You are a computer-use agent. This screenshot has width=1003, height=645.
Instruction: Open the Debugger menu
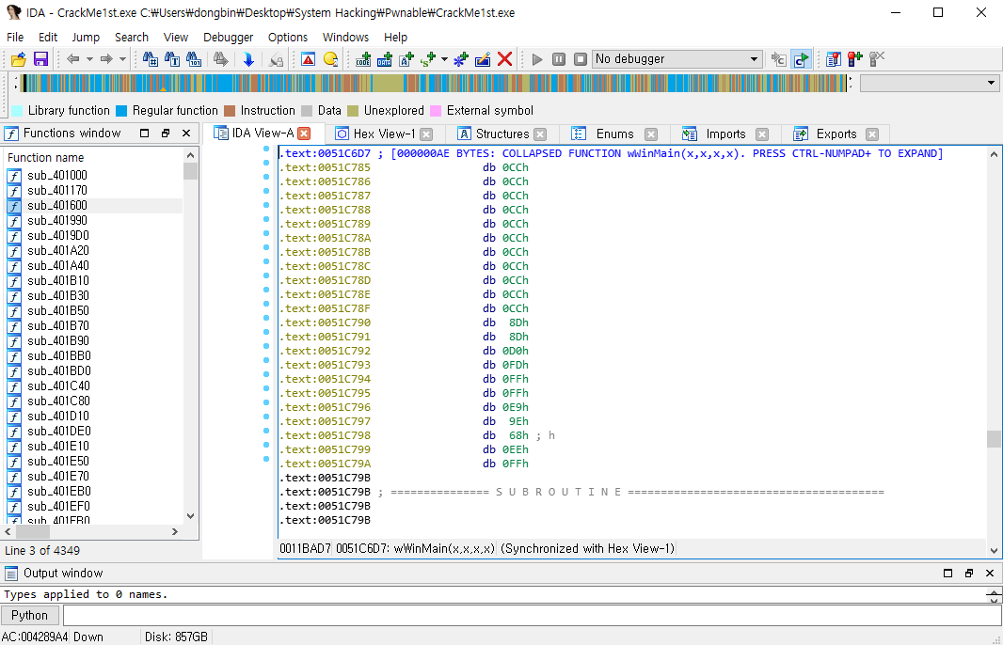(229, 37)
